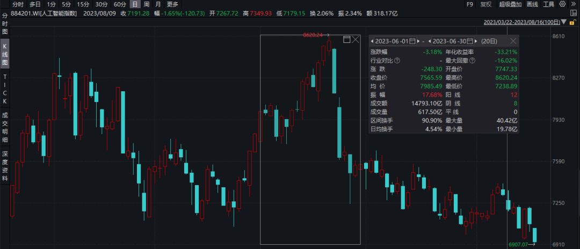Screen dimensions: 580x249
Task: Open 超级叠加 overlay option
Action: coord(510,4)
